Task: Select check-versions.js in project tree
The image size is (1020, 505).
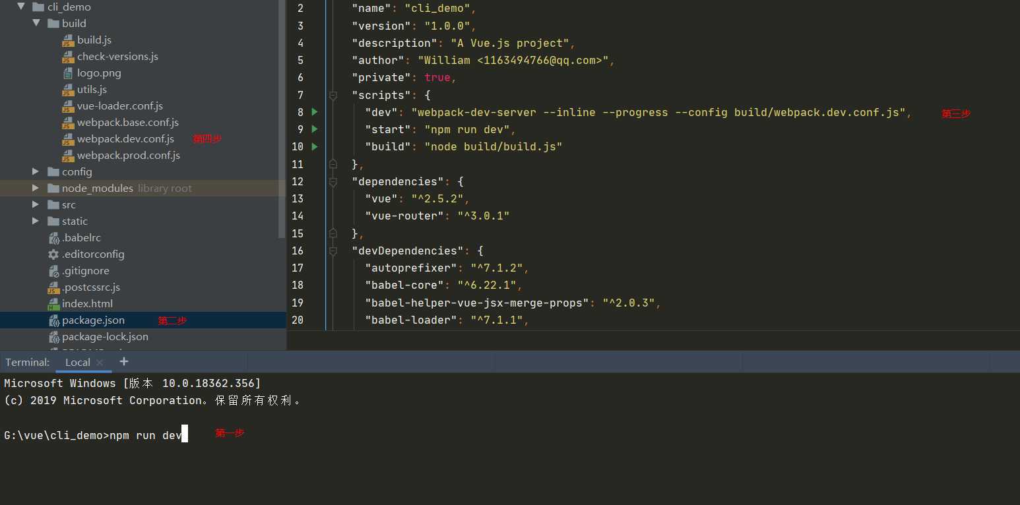Action: click(x=117, y=56)
